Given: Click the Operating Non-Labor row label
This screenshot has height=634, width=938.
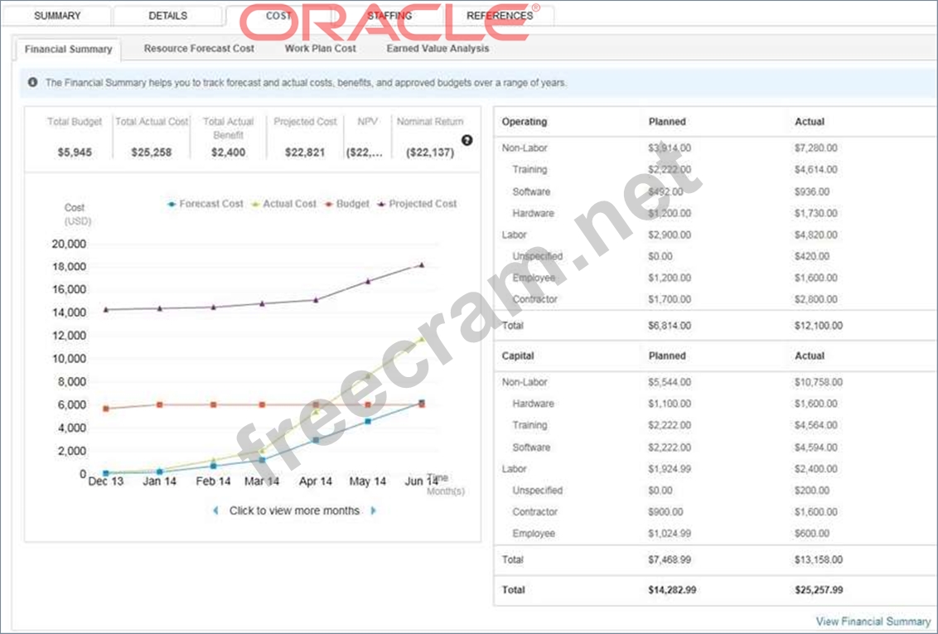Looking at the screenshot, I should tap(525, 148).
